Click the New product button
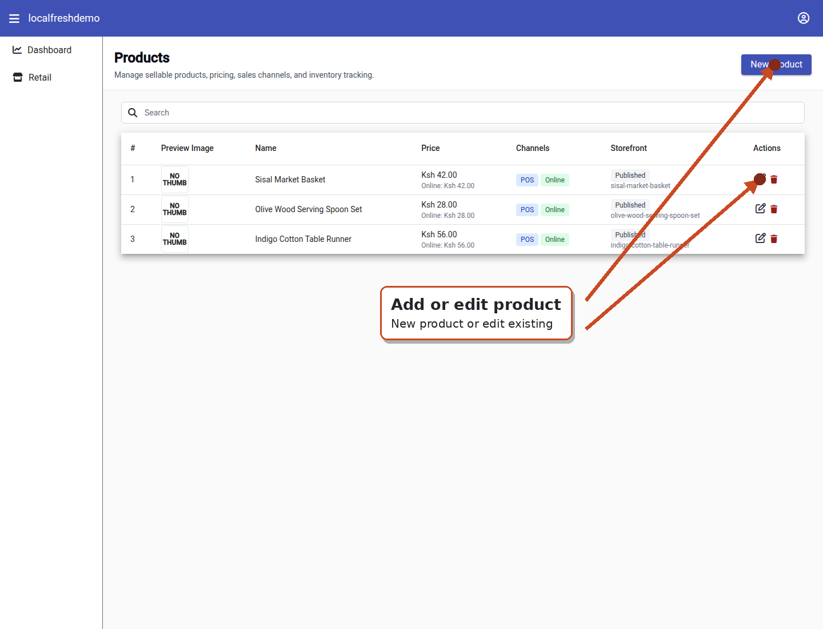 [776, 65]
